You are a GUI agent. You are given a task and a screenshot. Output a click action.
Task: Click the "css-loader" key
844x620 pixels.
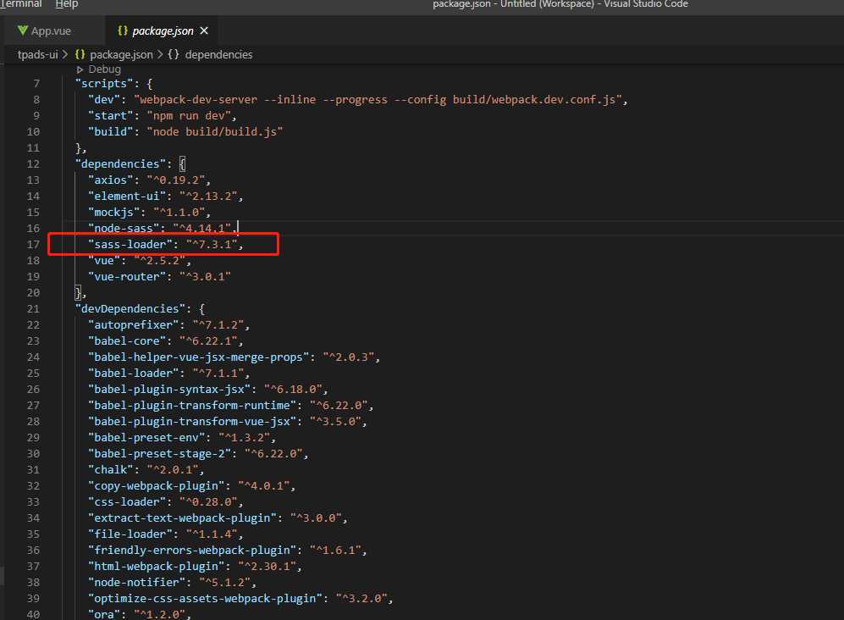[126, 502]
